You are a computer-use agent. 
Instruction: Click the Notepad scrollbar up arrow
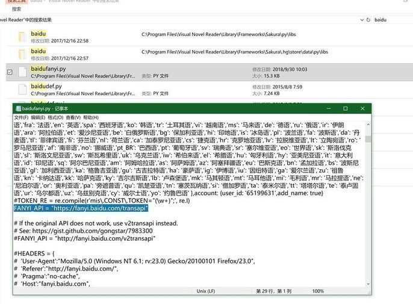(368, 125)
